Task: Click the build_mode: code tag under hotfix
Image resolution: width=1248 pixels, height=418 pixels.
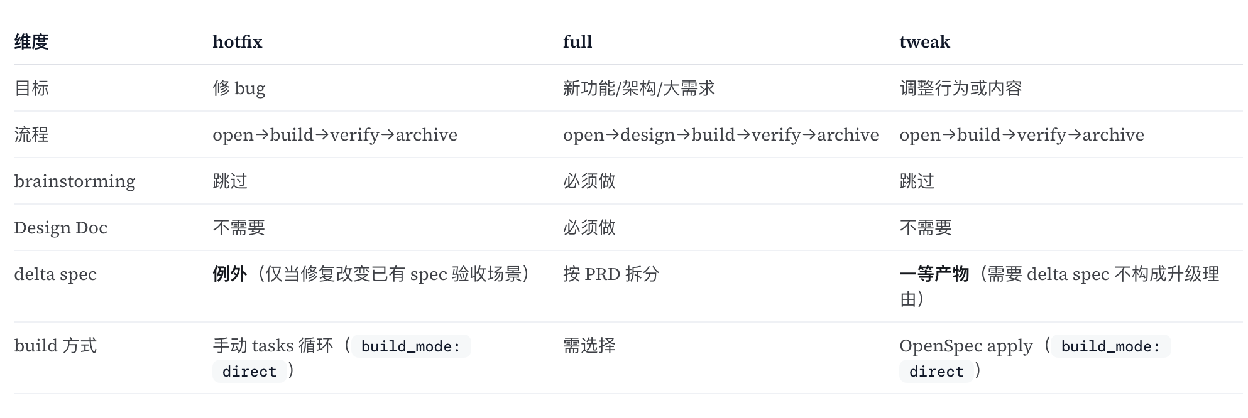Action: pos(411,346)
